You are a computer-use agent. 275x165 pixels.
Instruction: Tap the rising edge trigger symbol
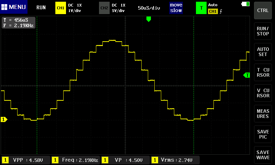click(221, 11)
